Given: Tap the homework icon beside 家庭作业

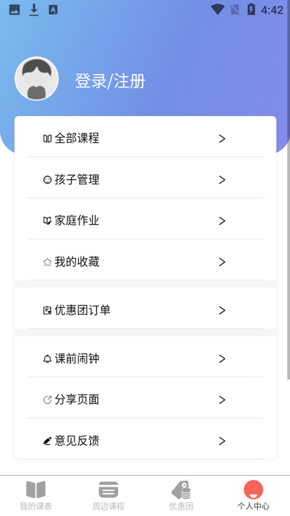Looking at the screenshot, I should pos(47,221).
